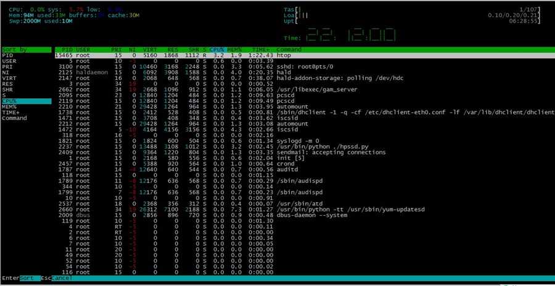Viewport: 555px width, 286px height.
Task: Select sendmail: accepting connections row
Action: pos(305,152)
